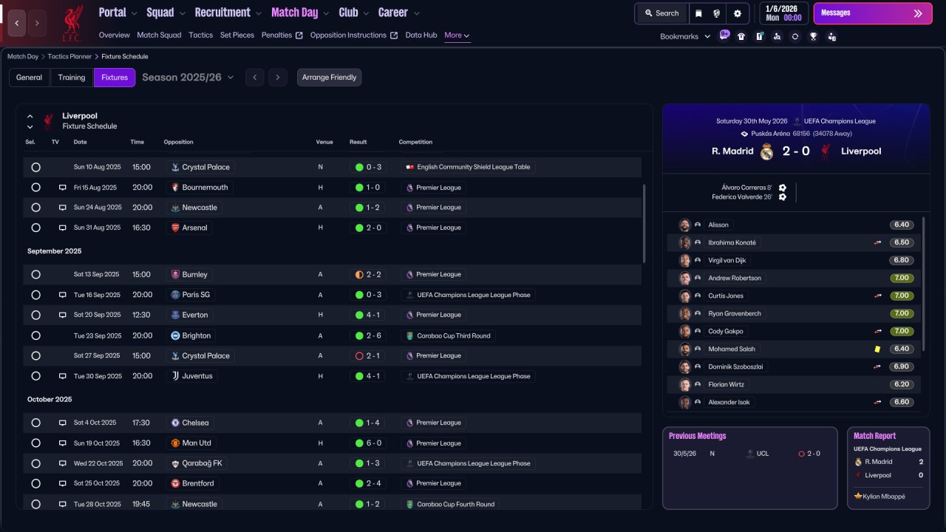Click Alisson's 6.40 rating value

click(901, 225)
